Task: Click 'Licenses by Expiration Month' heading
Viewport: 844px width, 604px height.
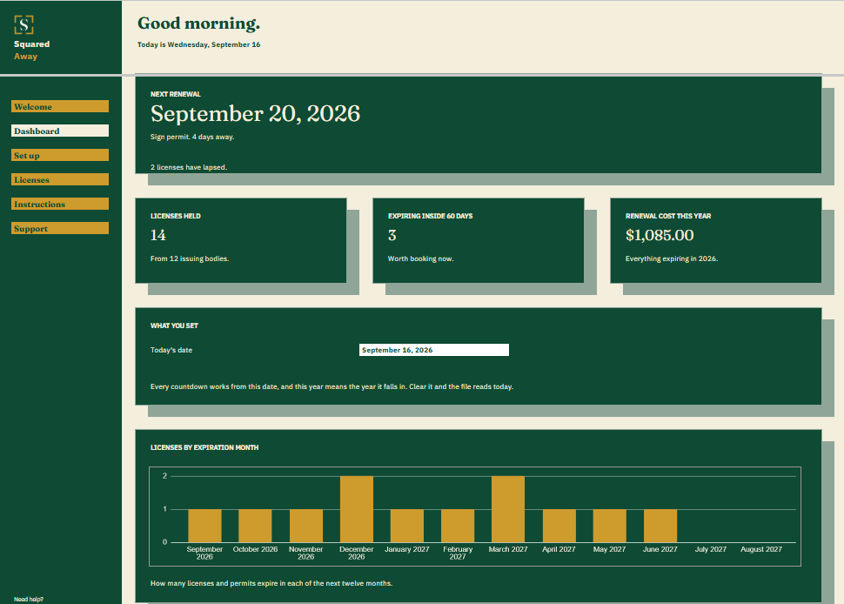Action: (x=204, y=447)
